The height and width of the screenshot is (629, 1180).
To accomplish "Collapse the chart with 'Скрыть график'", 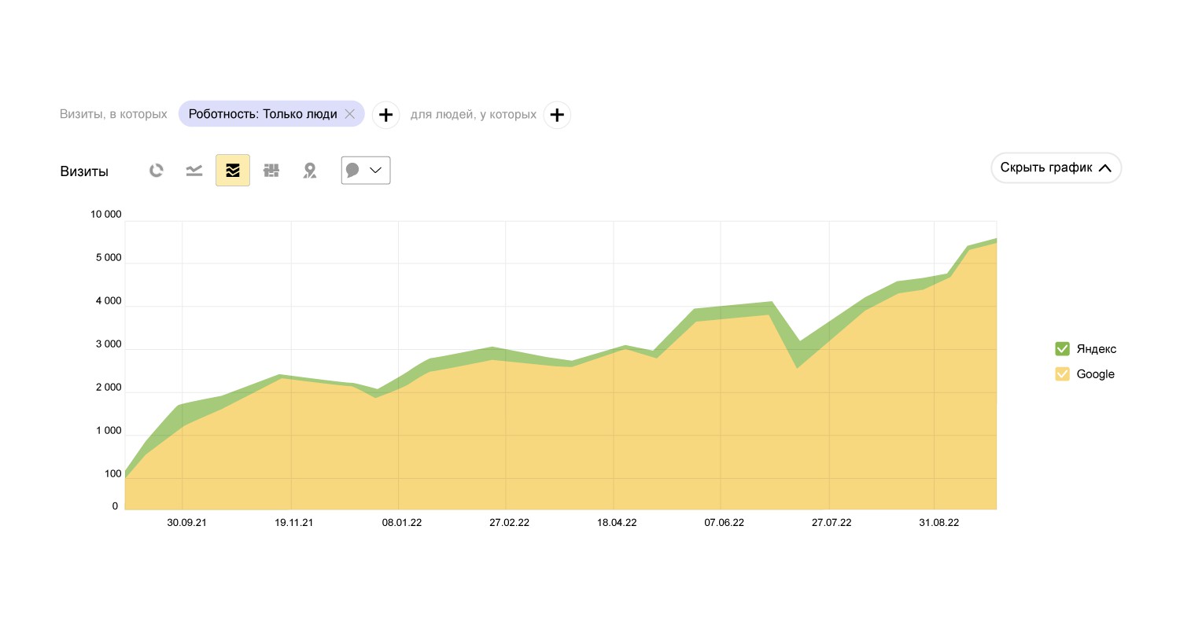I will click(x=1056, y=167).
